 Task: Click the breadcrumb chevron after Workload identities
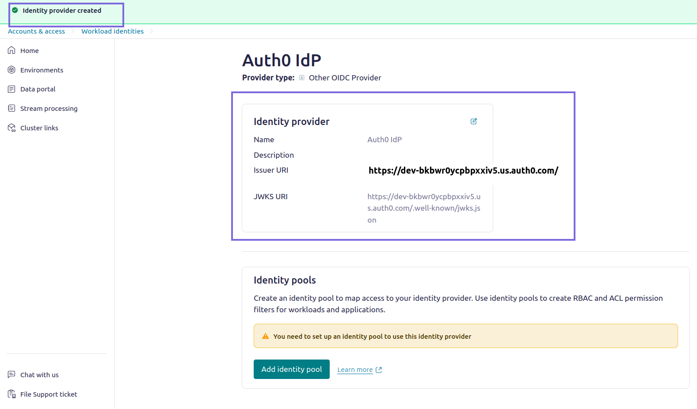pyautogui.click(x=152, y=31)
